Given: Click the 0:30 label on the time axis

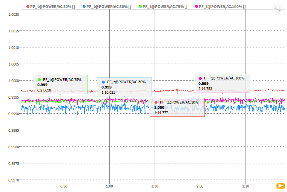Looking at the screenshot, I should pyautogui.click(x=64, y=186).
